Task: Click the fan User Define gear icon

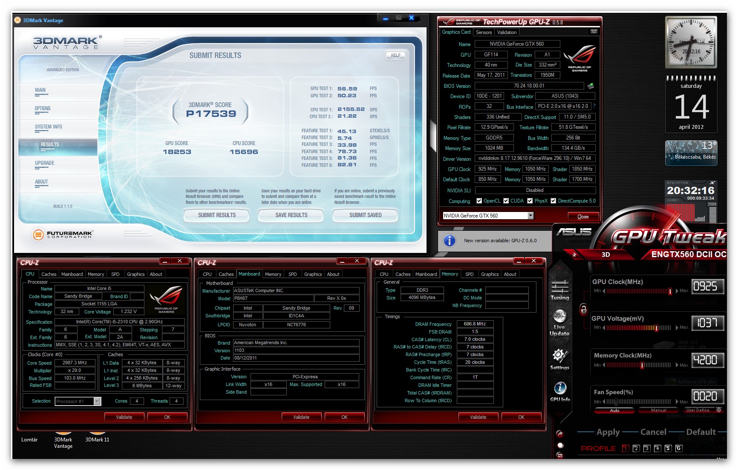Action: pos(719,410)
